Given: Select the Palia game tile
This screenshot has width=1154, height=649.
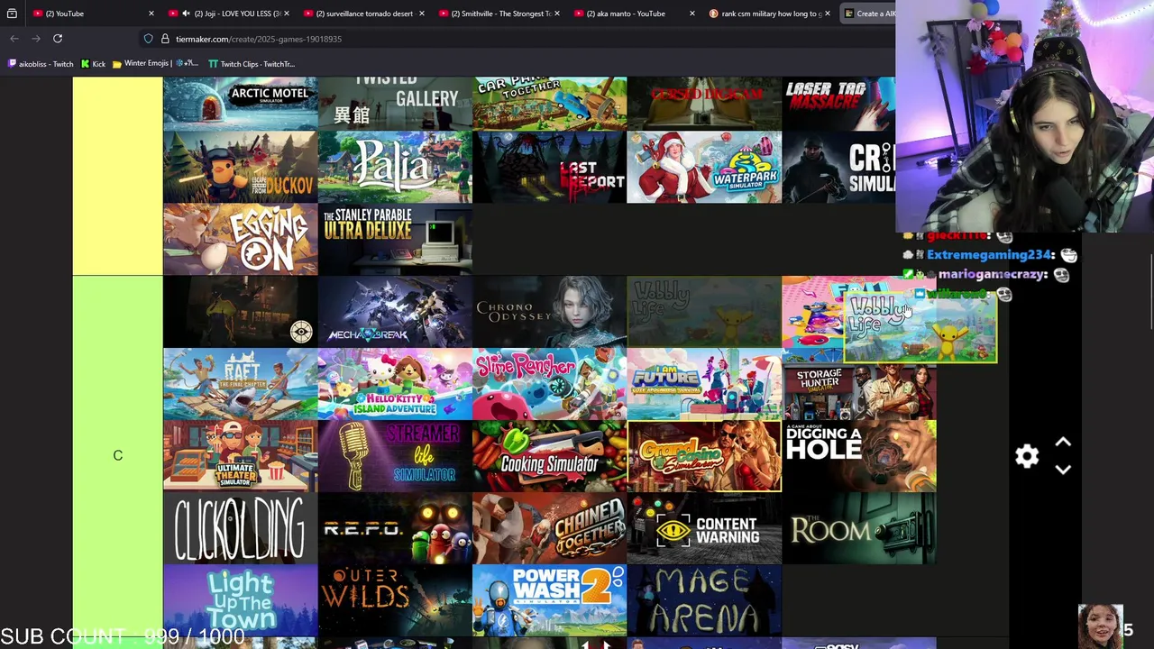Looking at the screenshot, I should [x=395, y=167].
